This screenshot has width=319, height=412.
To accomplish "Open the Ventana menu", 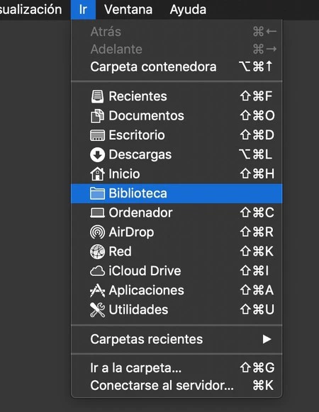I will [128, 10].
